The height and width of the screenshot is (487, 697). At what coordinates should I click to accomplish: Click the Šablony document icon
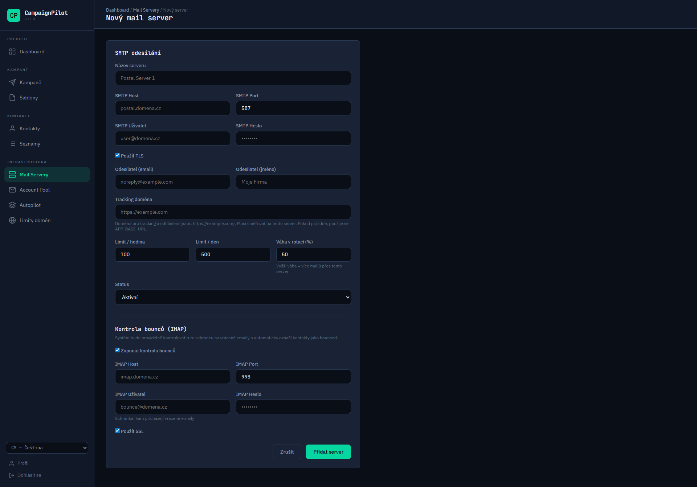pyautogui.click(x=12, y=98)
